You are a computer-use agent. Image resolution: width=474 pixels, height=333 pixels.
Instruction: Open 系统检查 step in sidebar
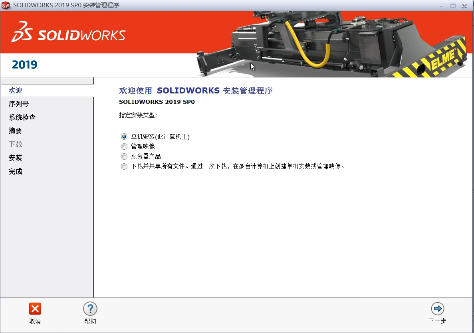(22, 118)
